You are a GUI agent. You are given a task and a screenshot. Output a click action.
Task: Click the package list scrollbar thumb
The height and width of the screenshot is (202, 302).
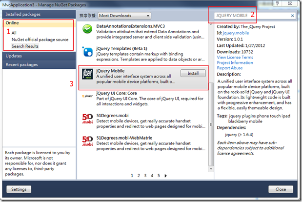point(211,124)
